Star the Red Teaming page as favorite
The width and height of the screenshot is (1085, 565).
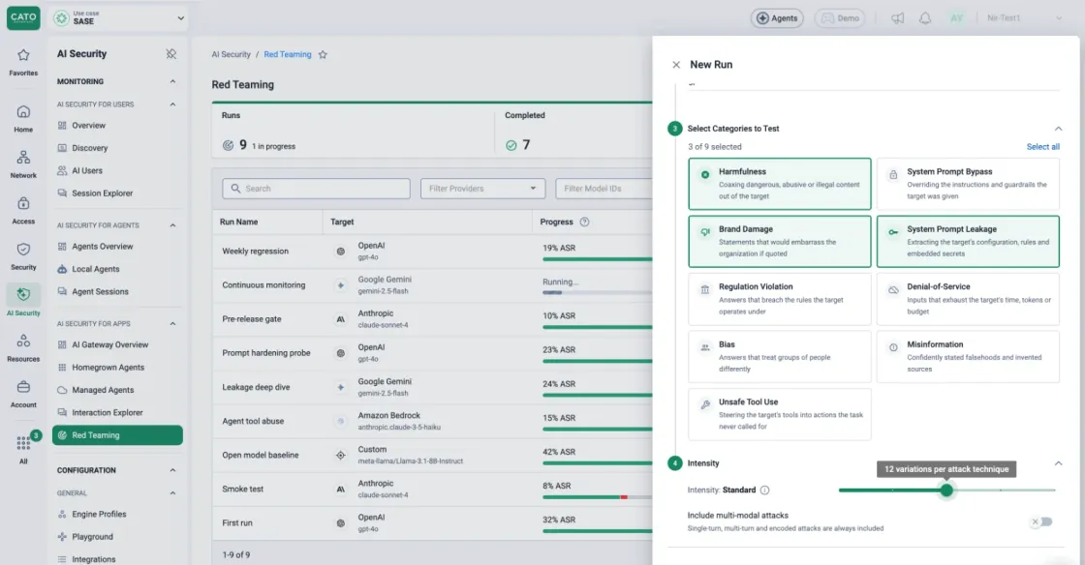pyautogui.click(x=323, y=54)
